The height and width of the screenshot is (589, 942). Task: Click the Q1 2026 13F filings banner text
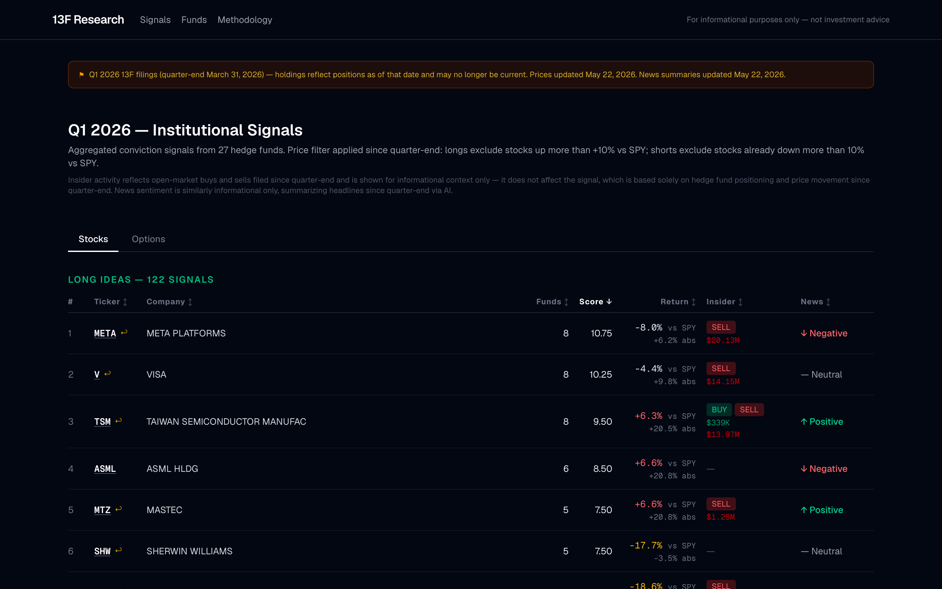tap(437, 74)
